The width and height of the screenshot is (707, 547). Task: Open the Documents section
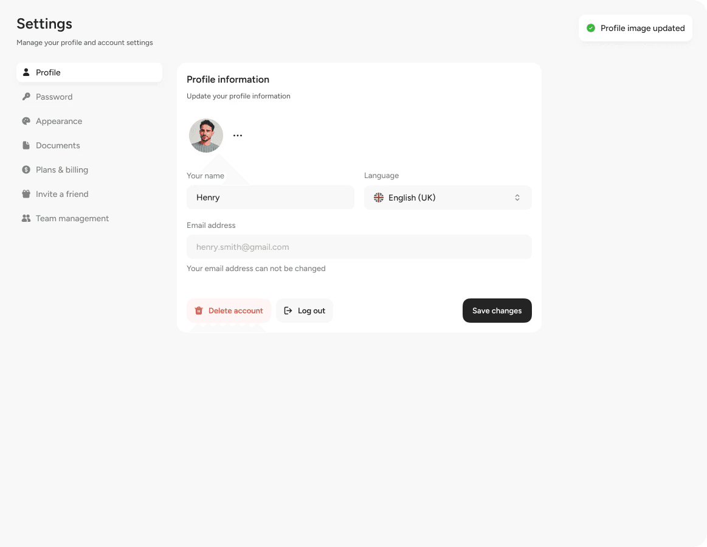58,146
